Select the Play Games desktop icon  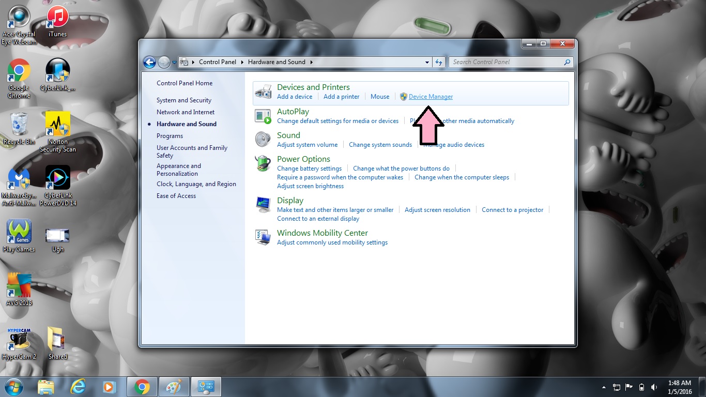(19, 236)
